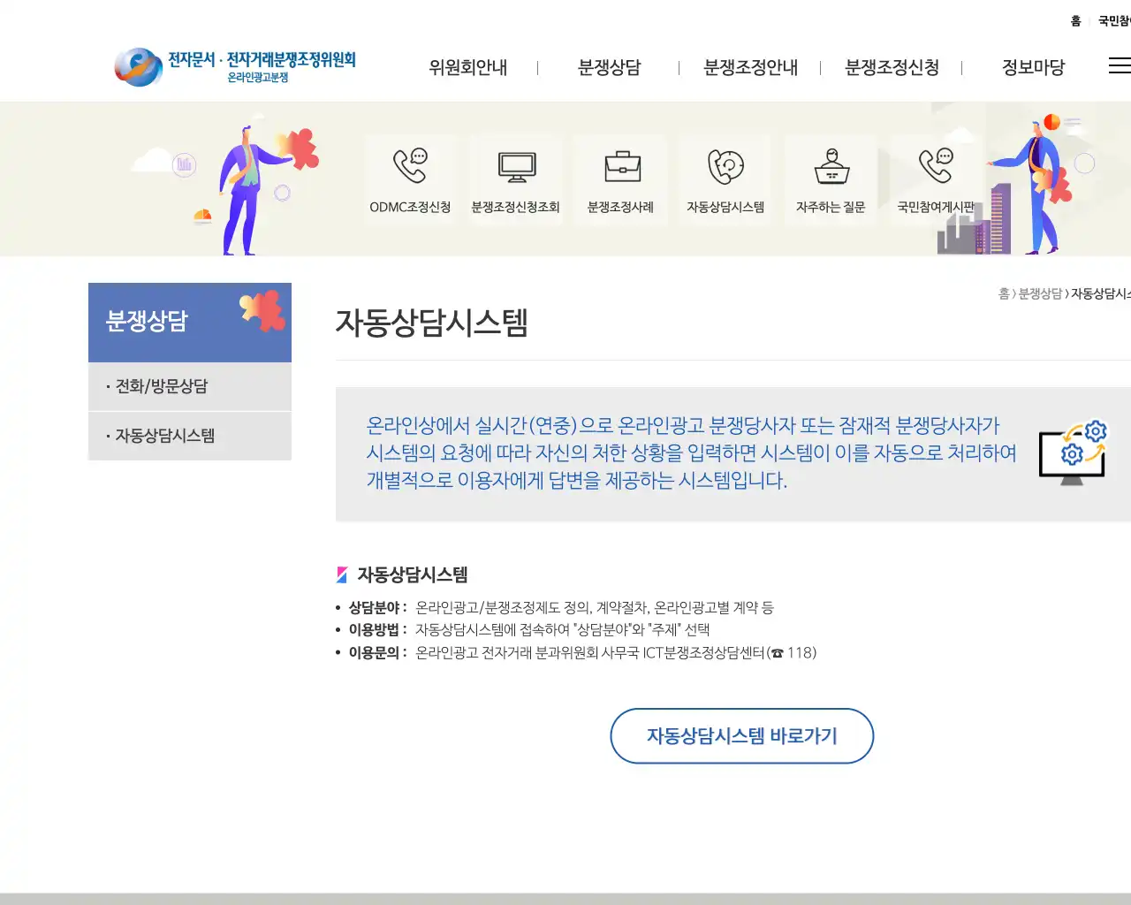Open the 분쟁조정신청 navigation menu

[x=892, y=67]
